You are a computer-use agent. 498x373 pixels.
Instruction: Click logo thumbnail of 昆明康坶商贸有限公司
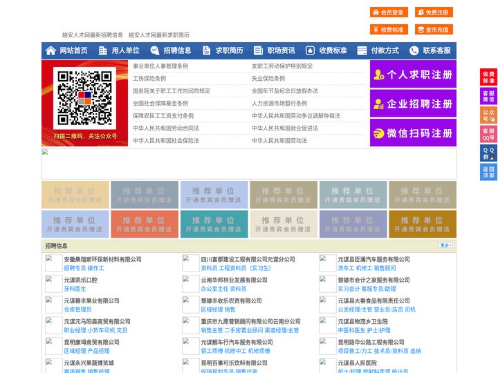pyautogui.click(x=53, y=346)
